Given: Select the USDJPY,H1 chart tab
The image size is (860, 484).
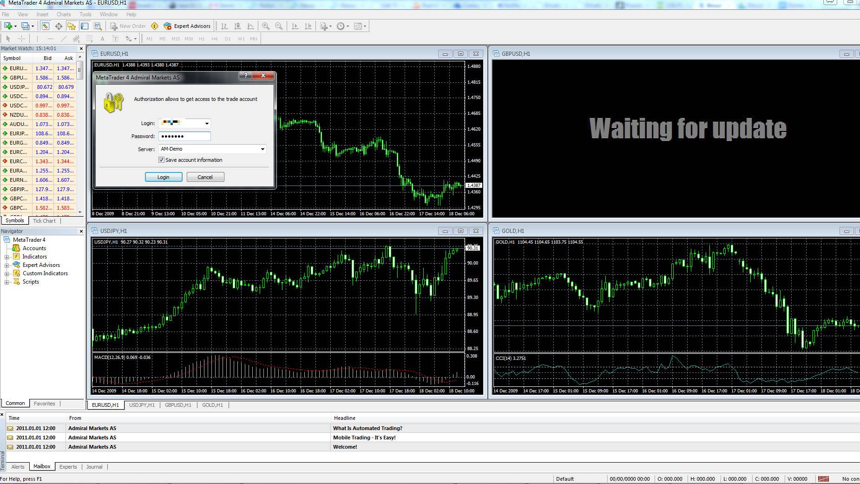Looking at the screenshot, I should tap(142, 405).
